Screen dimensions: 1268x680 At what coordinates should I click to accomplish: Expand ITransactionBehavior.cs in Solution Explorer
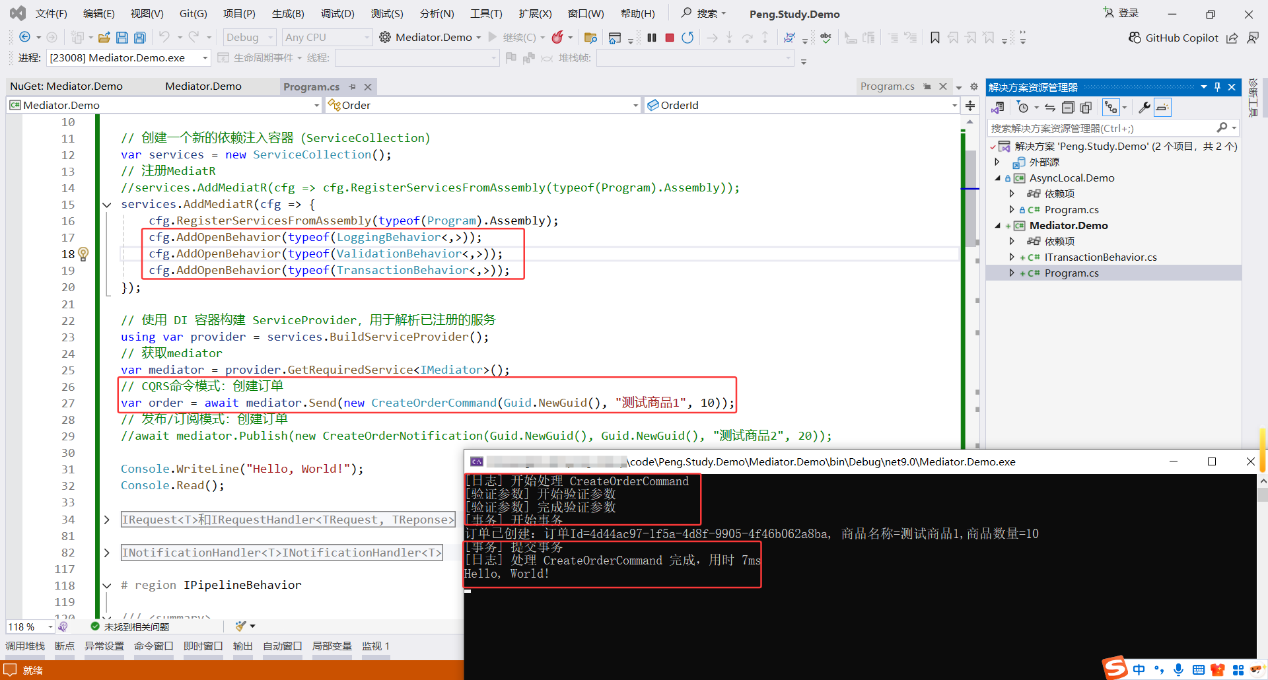tap(1012, 257)
